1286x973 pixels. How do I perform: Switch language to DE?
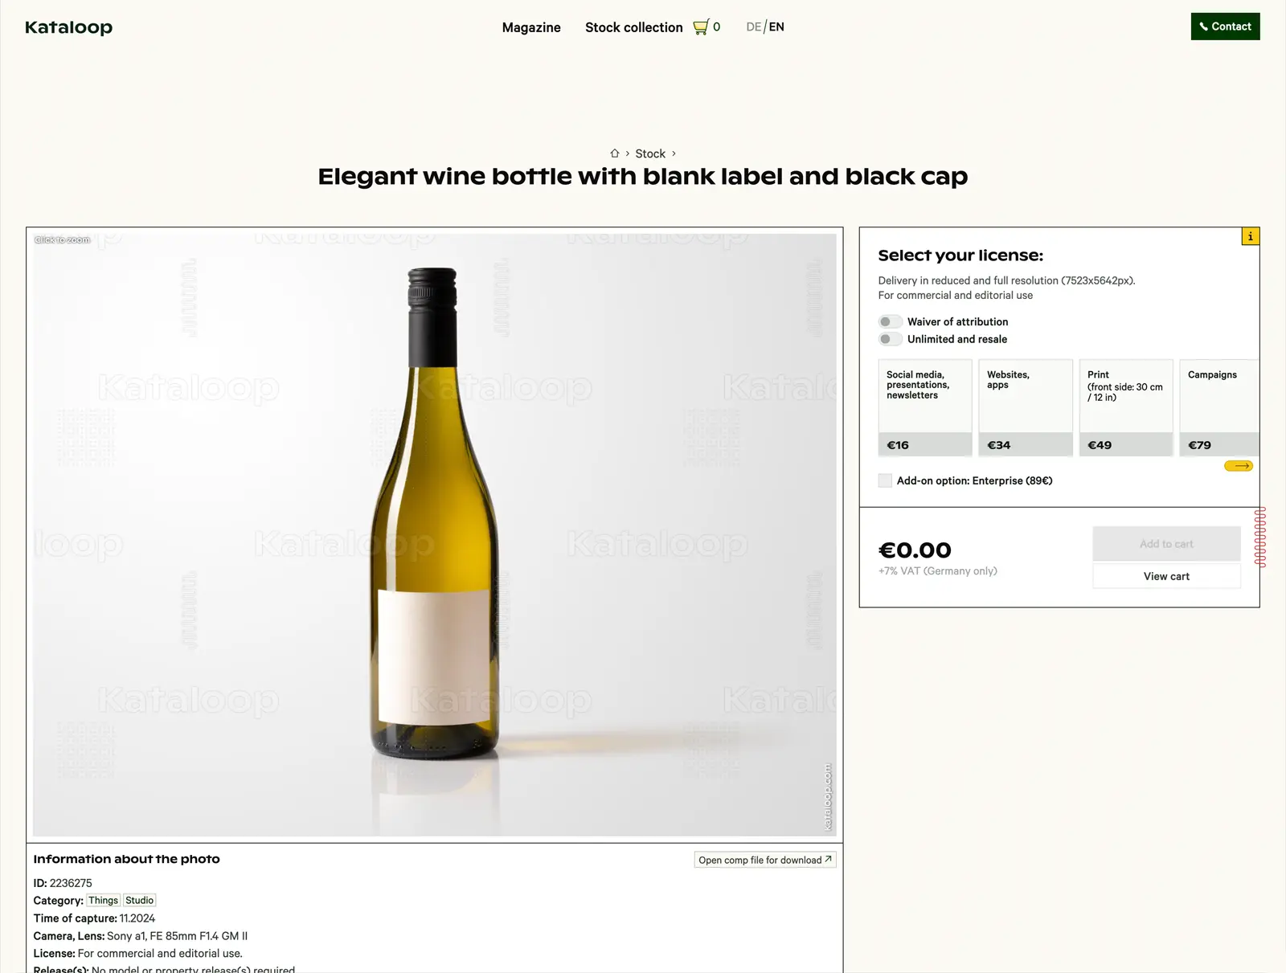point(753,27)
